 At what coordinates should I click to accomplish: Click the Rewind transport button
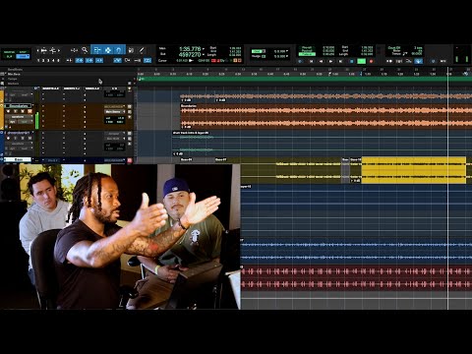(322, 61)
